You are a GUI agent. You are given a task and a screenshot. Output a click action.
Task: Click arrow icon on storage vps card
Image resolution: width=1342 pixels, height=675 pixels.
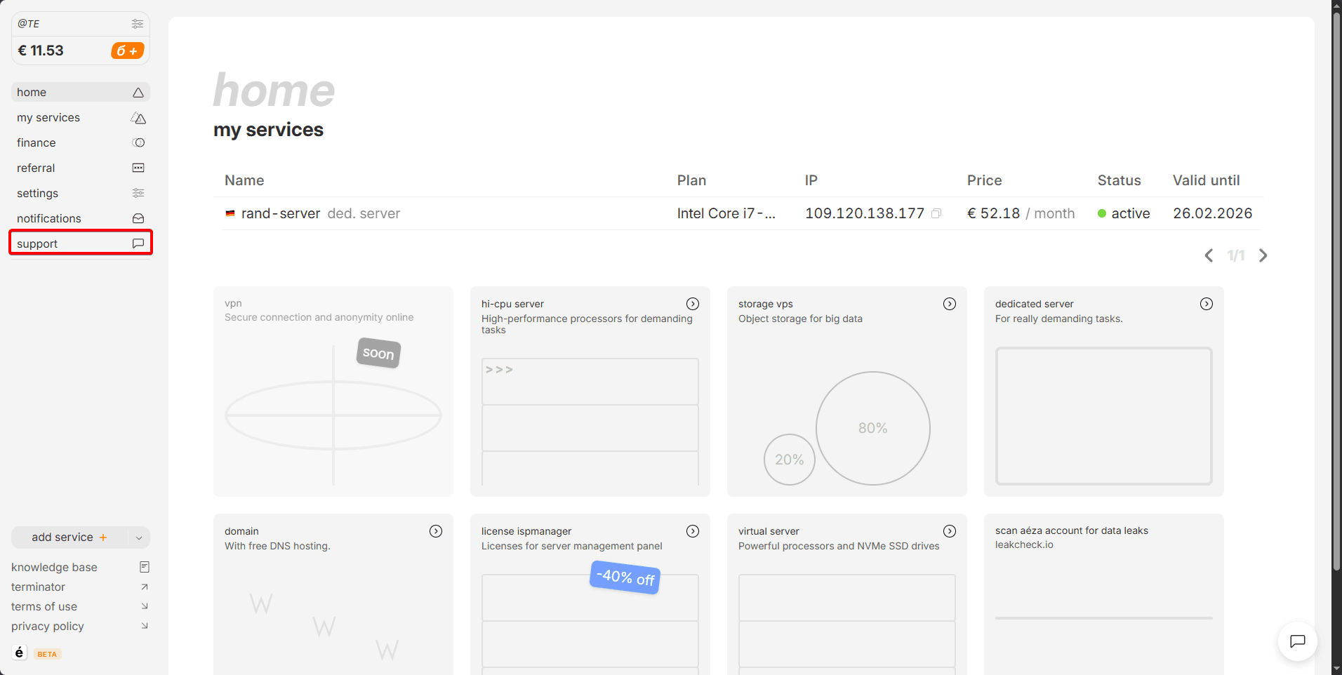[x=949, y=304]
